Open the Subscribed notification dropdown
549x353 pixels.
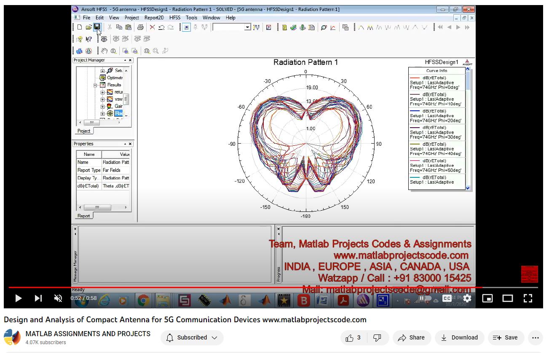click(x=192, y=337)
